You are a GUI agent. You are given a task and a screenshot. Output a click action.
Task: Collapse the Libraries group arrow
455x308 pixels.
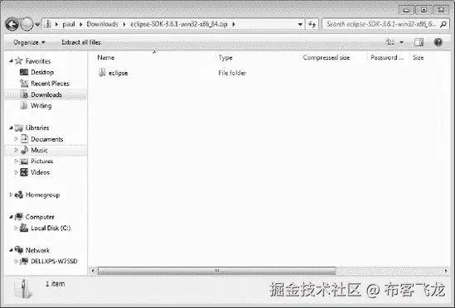tap(11, 128)
